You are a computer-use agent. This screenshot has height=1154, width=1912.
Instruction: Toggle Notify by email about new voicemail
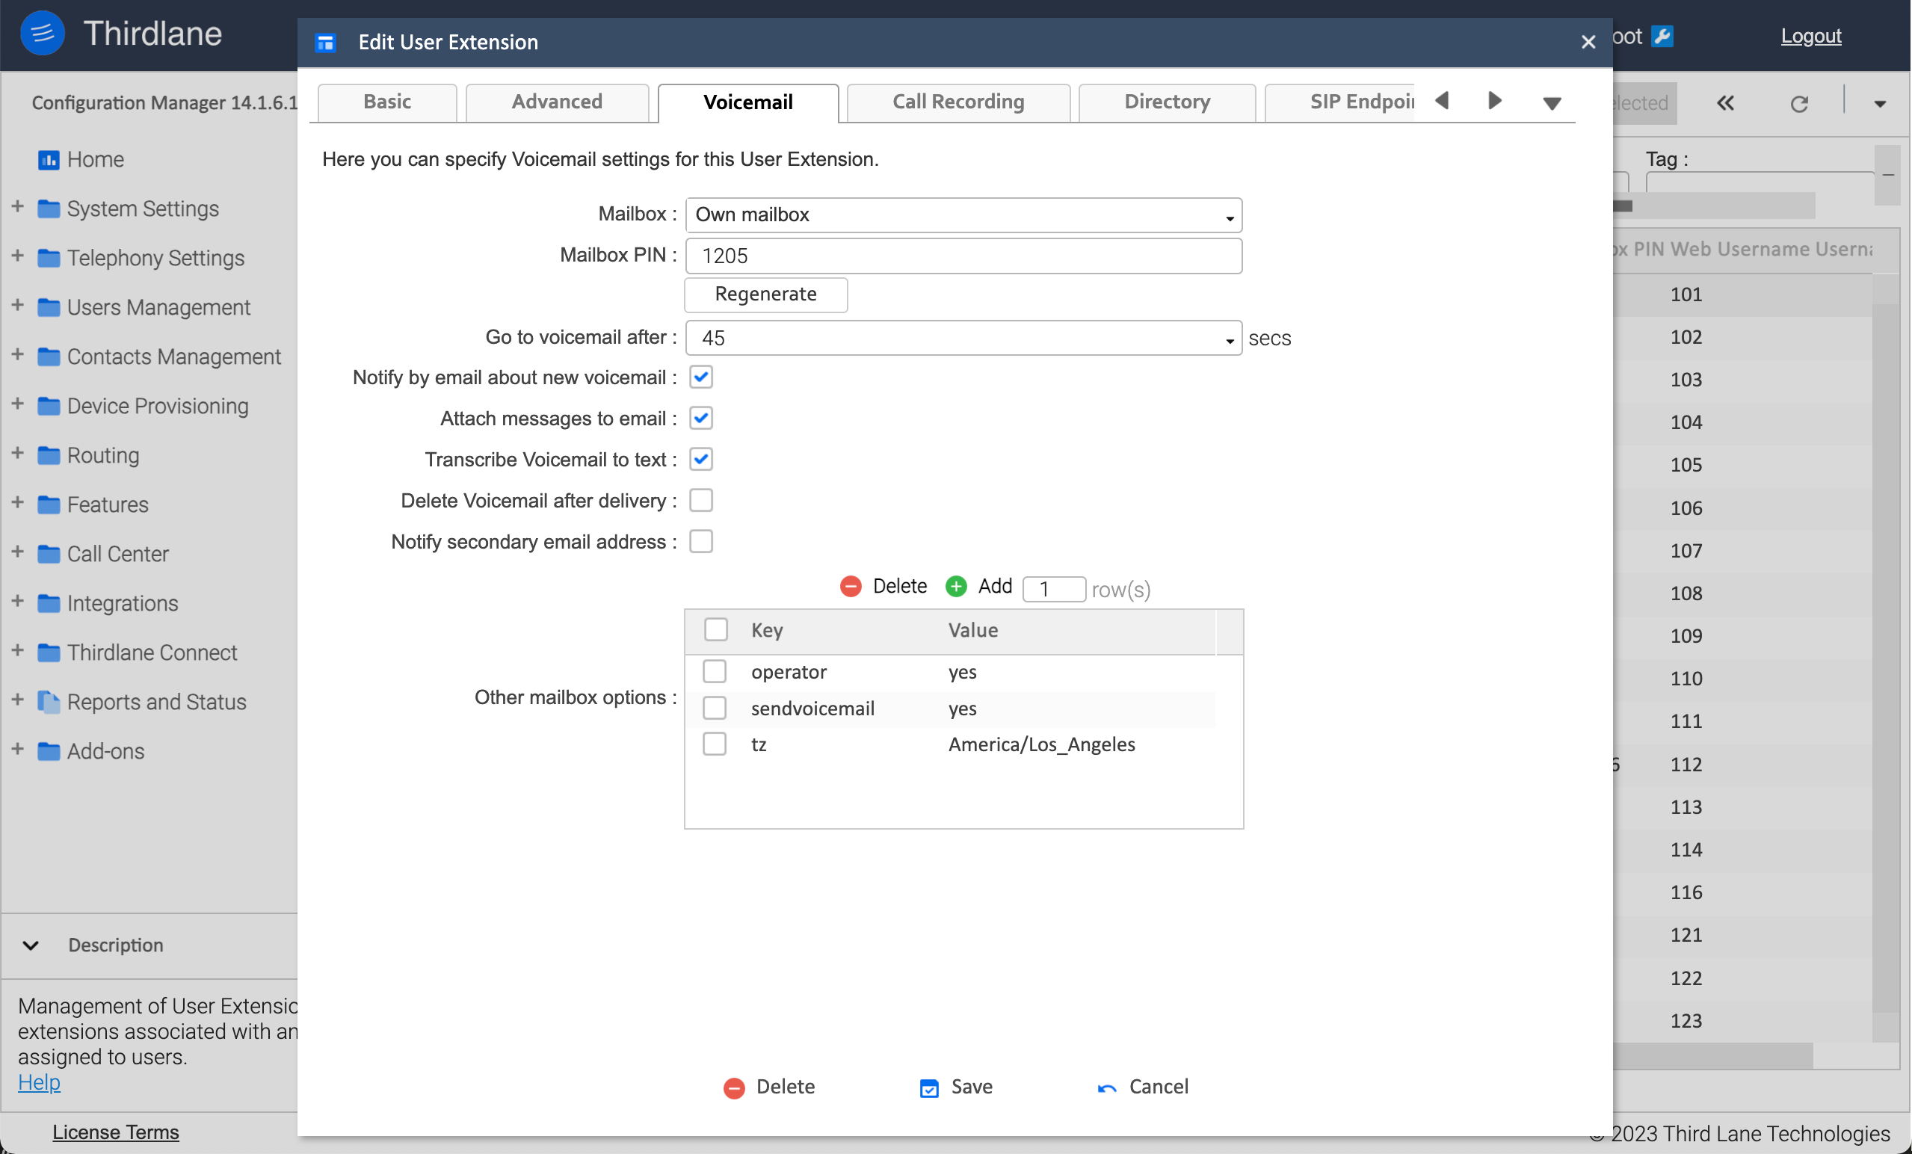700,377
